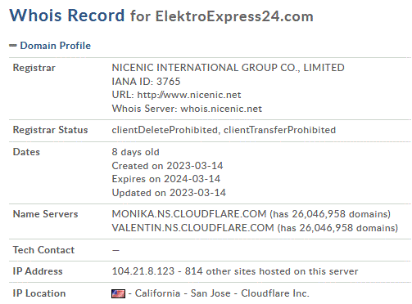Click the IANA ID: 3765 line

146,82
